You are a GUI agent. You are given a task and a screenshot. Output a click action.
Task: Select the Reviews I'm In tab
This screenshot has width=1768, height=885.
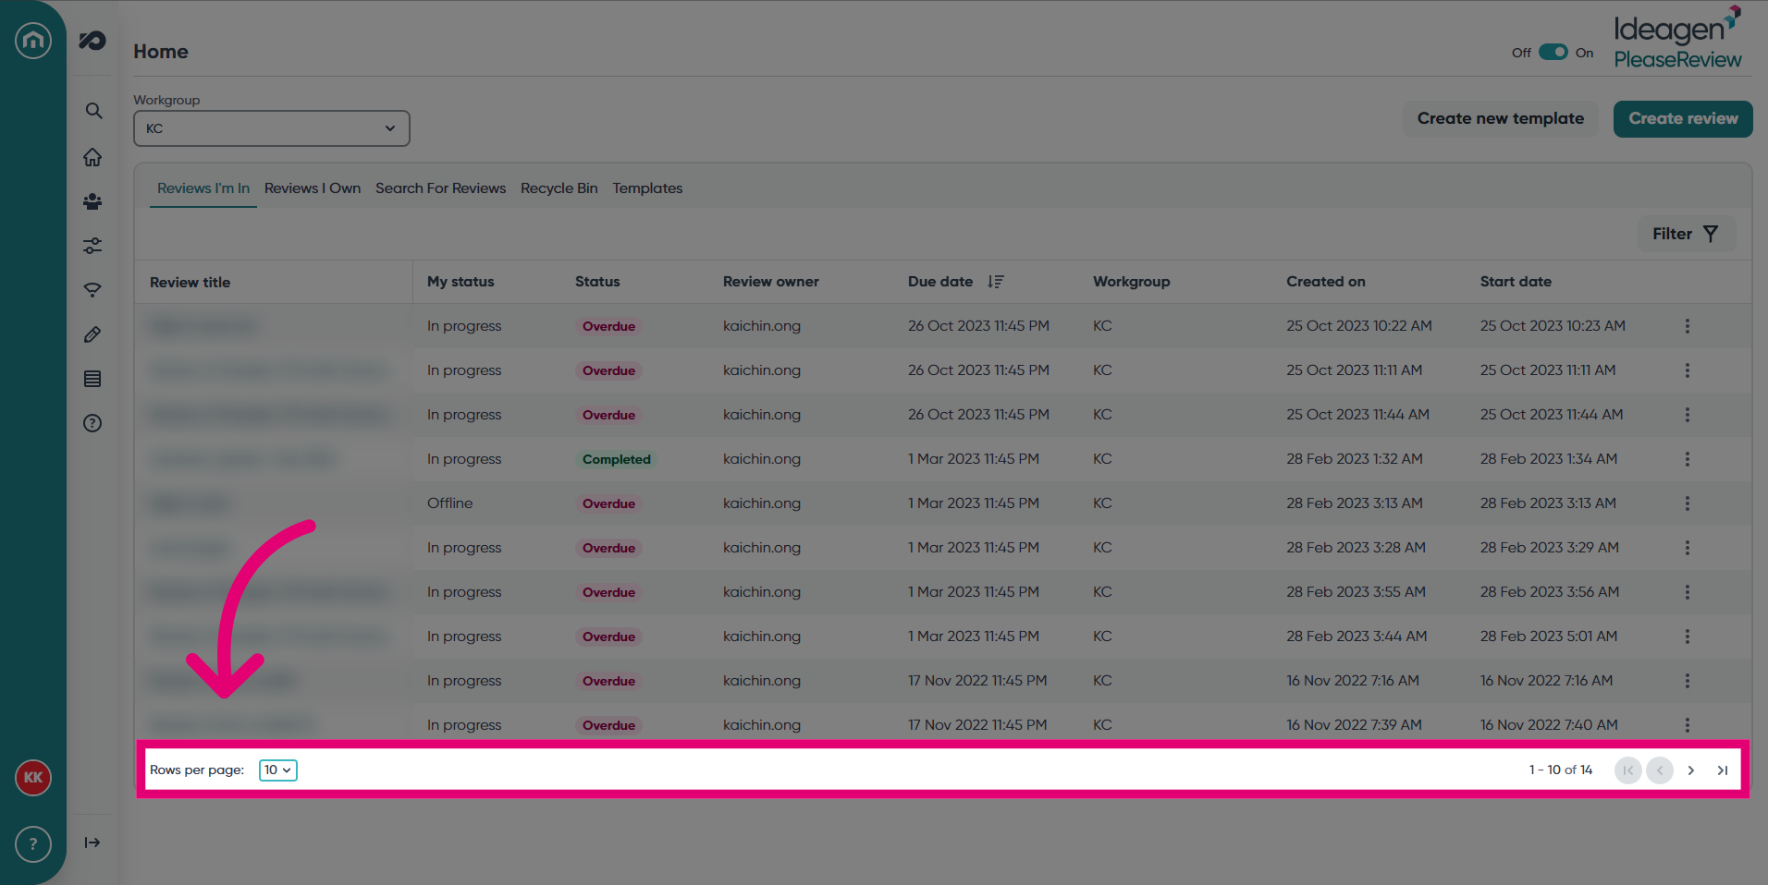(x=203, y=188)
